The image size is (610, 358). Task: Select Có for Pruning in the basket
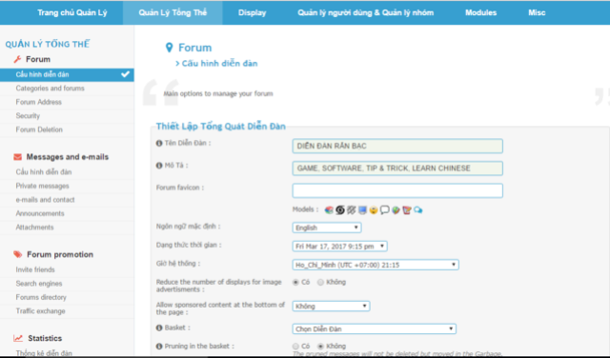pos(295,346)
